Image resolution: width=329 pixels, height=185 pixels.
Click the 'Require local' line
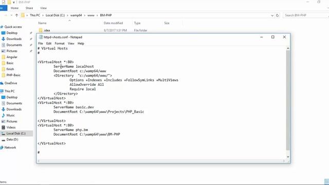click(83, 89)
